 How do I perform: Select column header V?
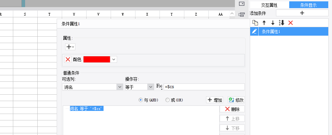98,14
